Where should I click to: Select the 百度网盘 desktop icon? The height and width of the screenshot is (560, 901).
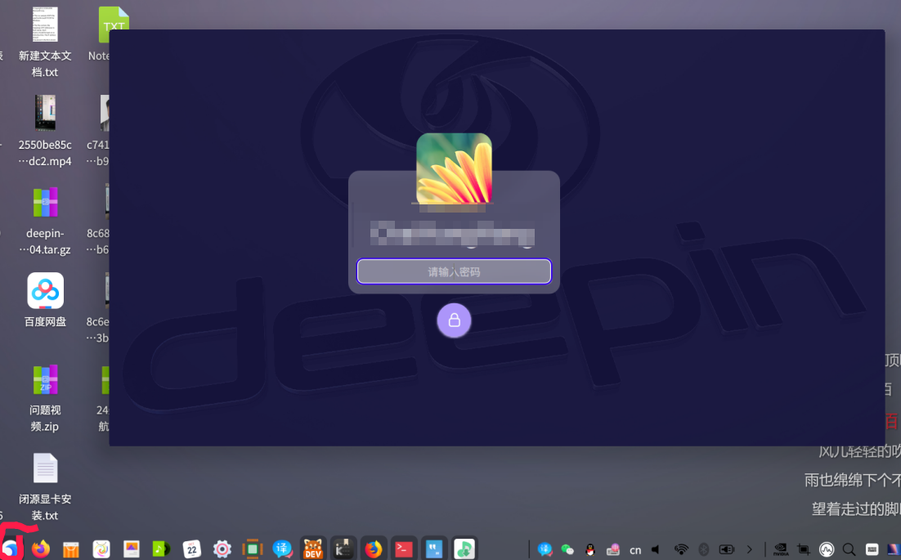coord(45,300)
